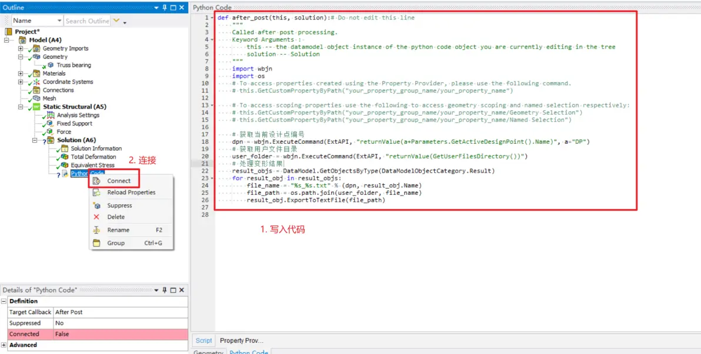Collapse the Definition section in Details
Screen dimensions: 701x354
pos(4,301)
